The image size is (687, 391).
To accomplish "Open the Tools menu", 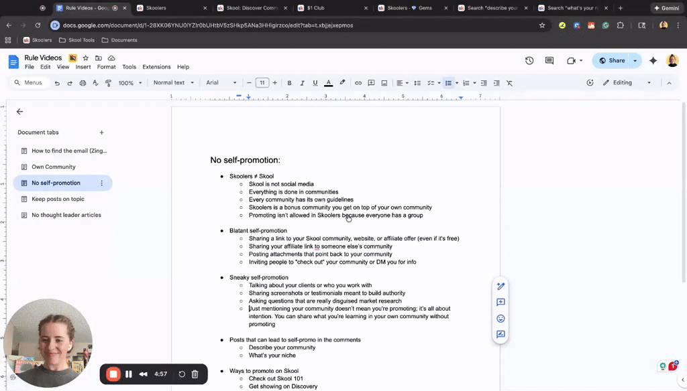I will tap(129, 67).
